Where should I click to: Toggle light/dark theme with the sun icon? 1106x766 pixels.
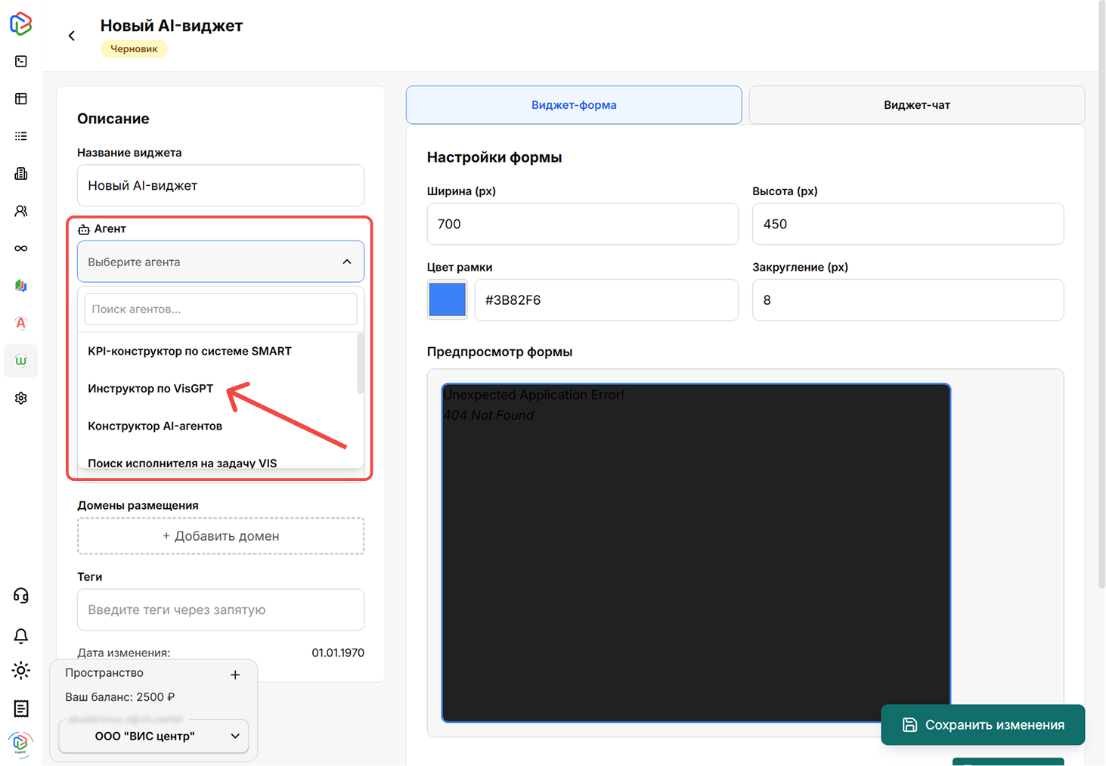tap(21, 671)
